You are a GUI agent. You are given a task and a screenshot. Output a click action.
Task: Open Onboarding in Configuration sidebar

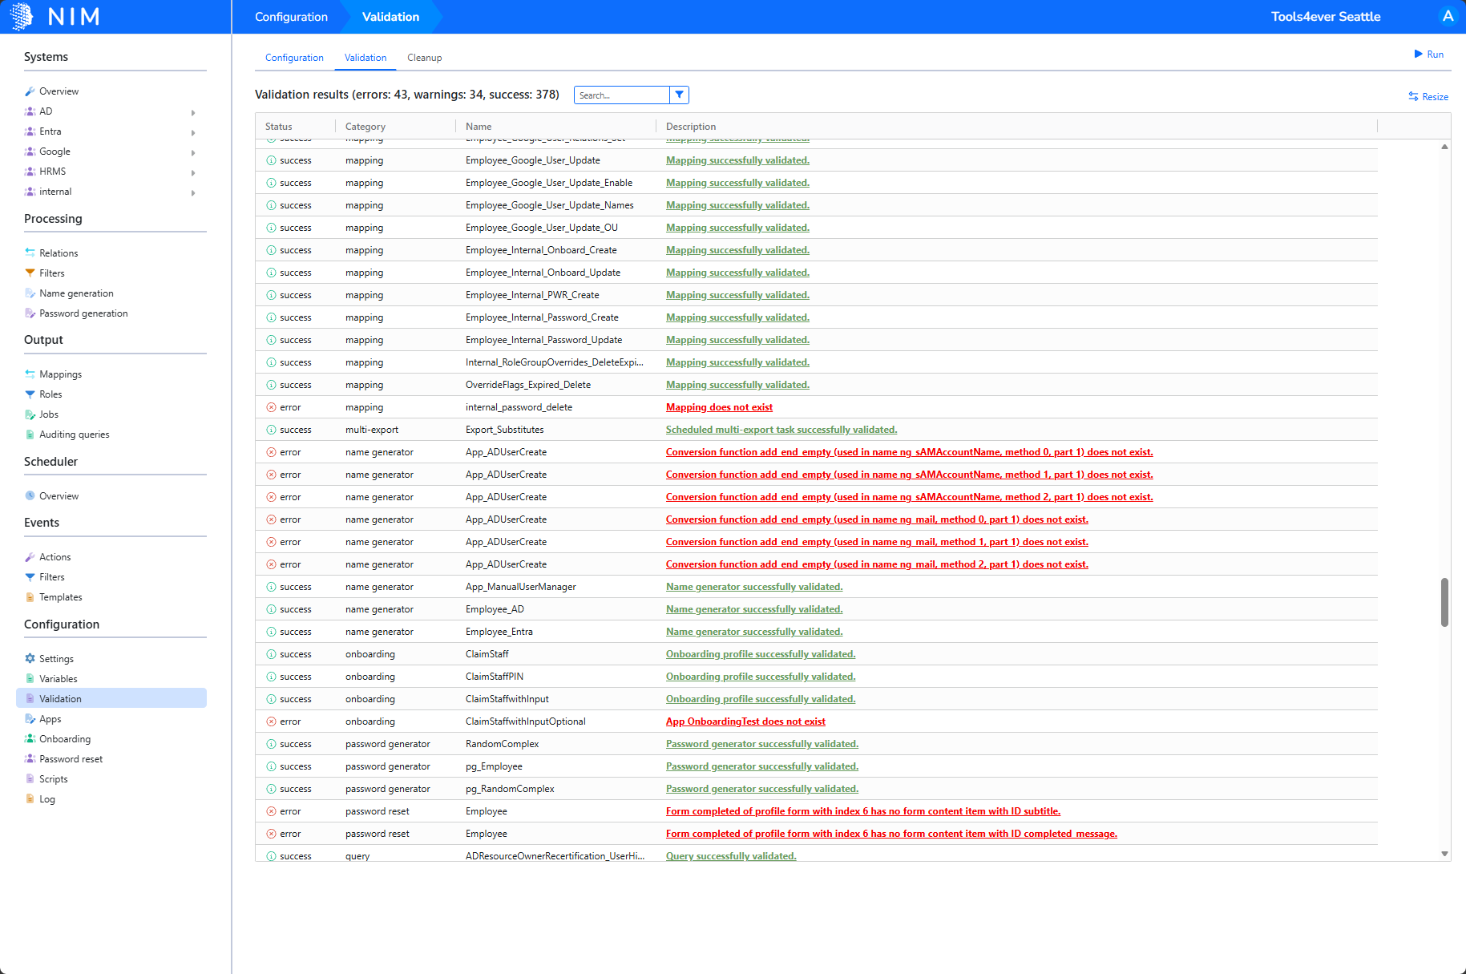[65, 739]
